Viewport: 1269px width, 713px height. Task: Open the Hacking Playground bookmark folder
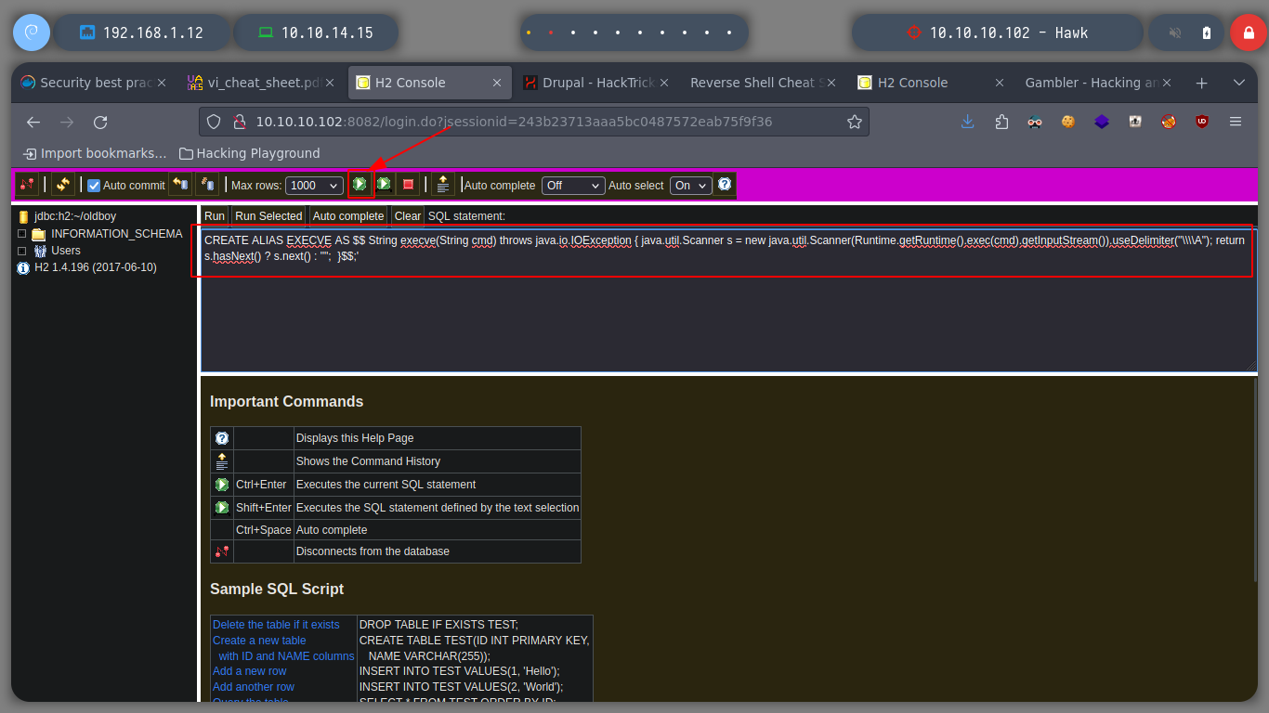[249, 153]
